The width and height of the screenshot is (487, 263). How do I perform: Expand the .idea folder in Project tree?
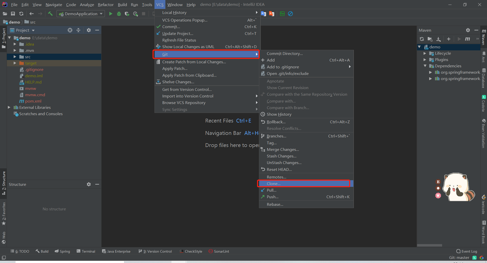pos(15,44)
